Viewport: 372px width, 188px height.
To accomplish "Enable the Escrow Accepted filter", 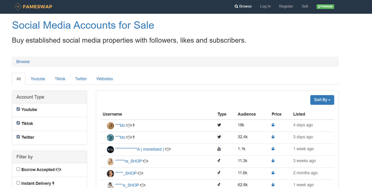I will coord(18,169).
